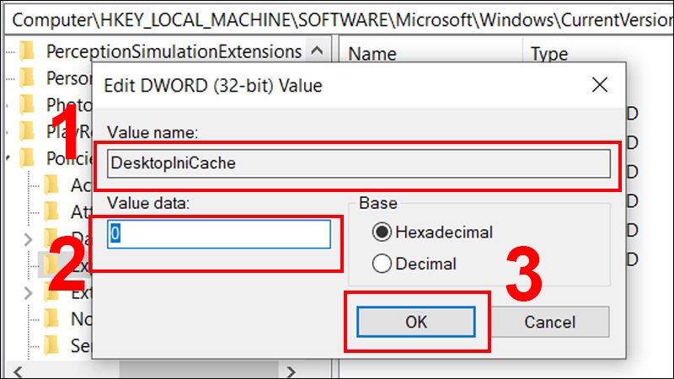
Task: Click the horizontal scroll right arrow
Action: 291,371
